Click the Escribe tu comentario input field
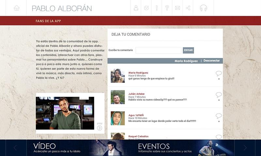261x156 pixels. click(159, 50)
